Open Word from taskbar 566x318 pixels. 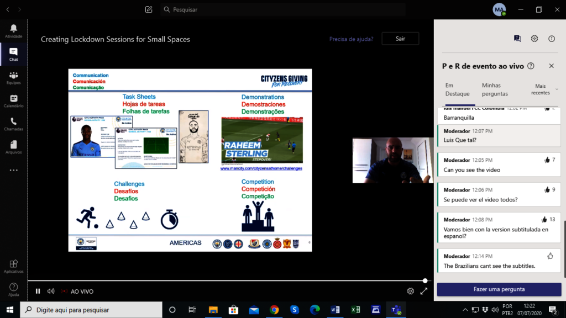coord(335,310)
